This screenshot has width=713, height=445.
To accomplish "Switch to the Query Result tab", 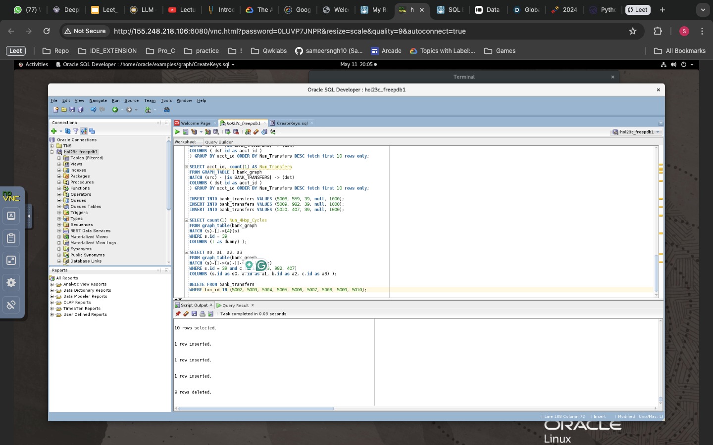I will pyautogui.click(x=235, y=306).
